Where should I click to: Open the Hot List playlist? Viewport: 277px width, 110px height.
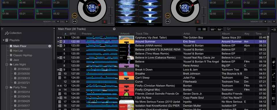tap(18, 51)
